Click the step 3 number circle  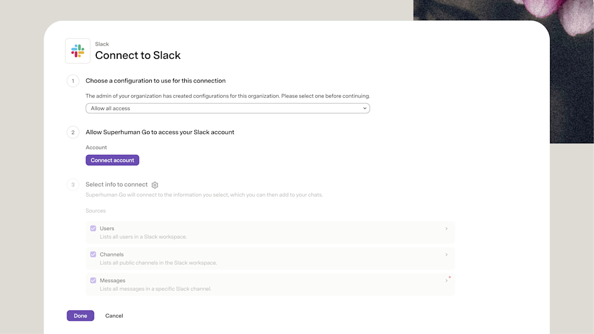[73, 185]
